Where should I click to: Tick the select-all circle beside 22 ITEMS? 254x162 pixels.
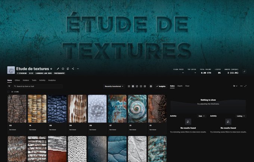[x=8, y=92]
